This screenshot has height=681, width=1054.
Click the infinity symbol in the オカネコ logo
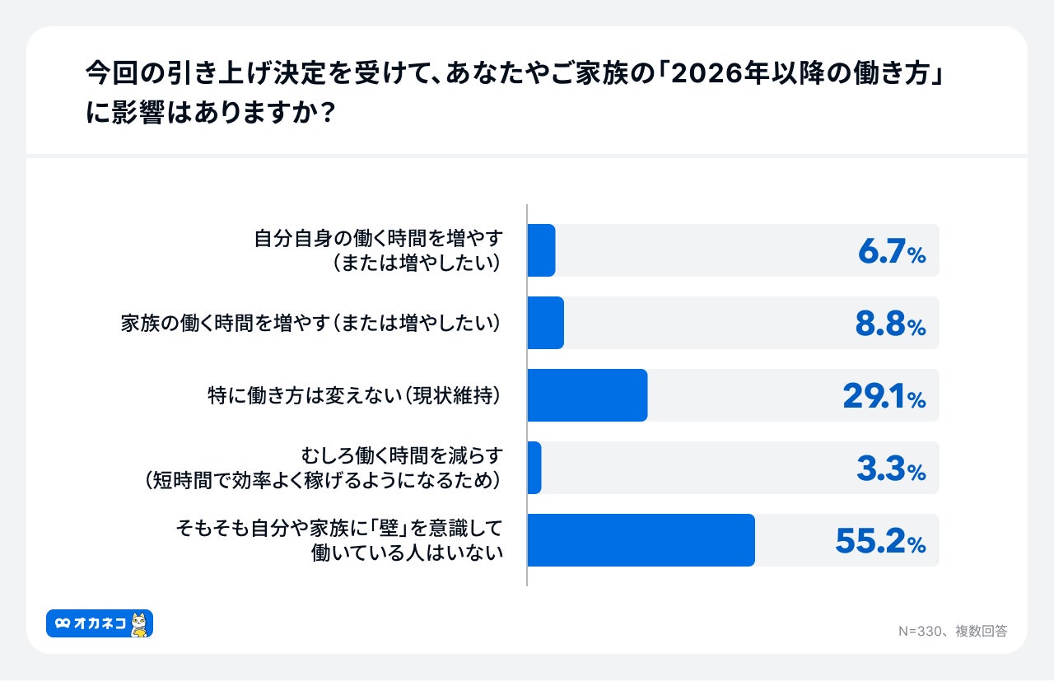pos(62,624)
